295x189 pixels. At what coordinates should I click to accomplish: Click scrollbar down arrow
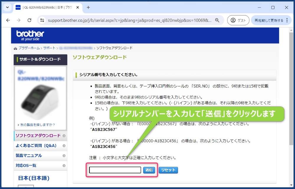(x=291, y=185)
